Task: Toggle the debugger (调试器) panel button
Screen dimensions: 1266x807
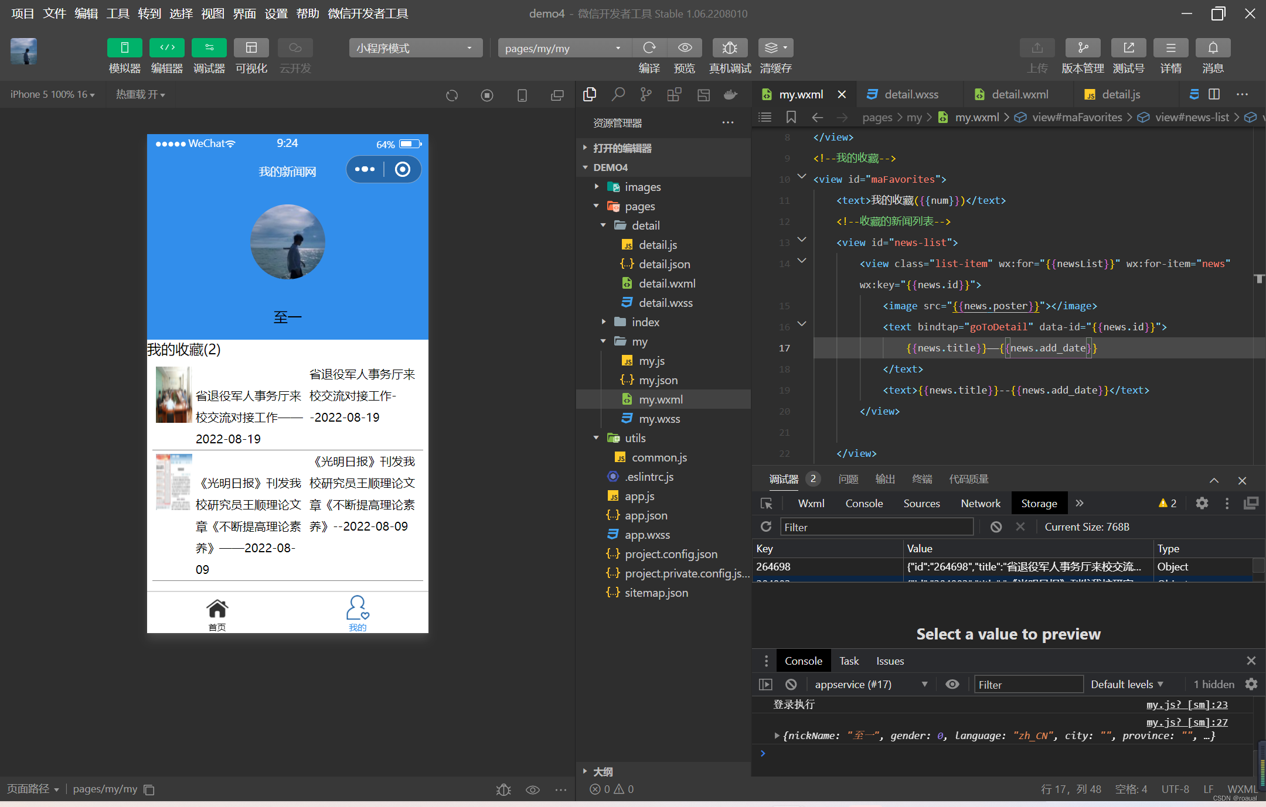Action: coord(209,48)
